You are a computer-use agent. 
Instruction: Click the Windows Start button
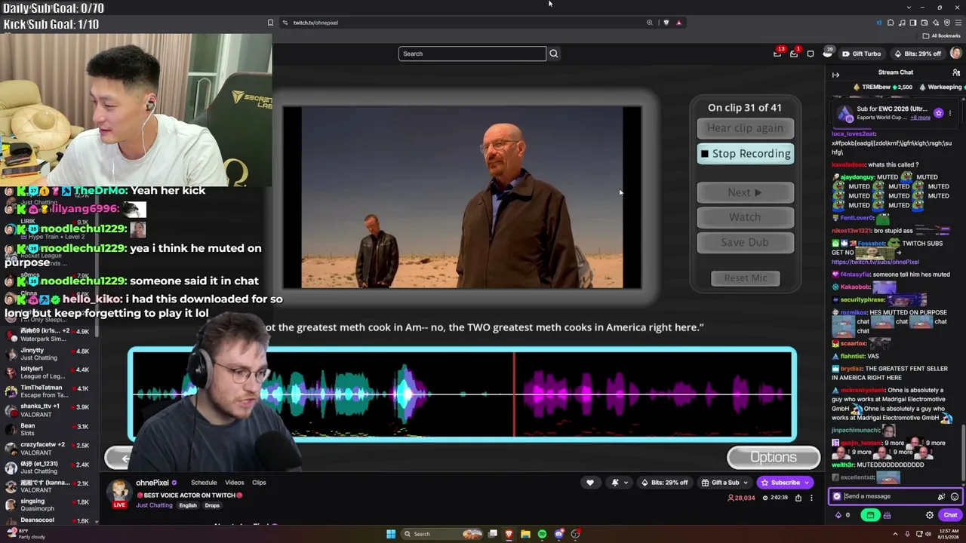click(x=391, y=534)
